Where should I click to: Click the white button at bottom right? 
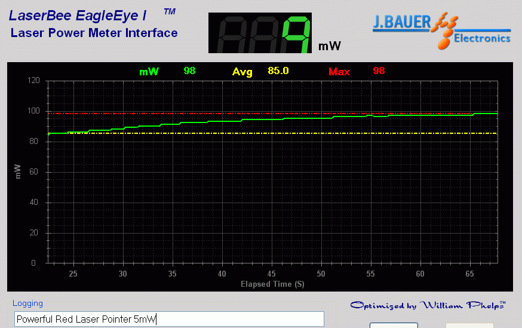pos(394,325)
